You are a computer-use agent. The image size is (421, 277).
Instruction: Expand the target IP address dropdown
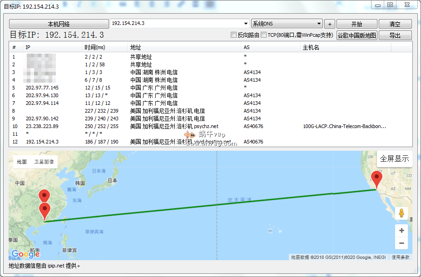pos(246,24)
